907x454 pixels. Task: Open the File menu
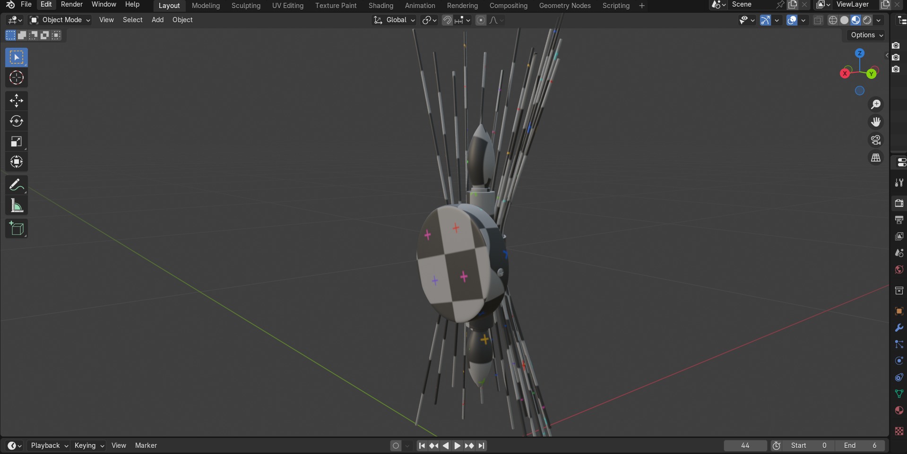point(26,5)
